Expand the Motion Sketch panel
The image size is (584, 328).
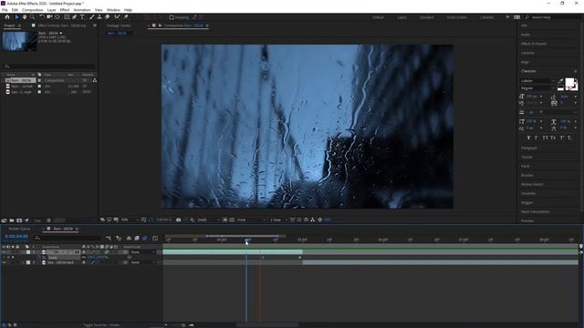tap(532, 184)
